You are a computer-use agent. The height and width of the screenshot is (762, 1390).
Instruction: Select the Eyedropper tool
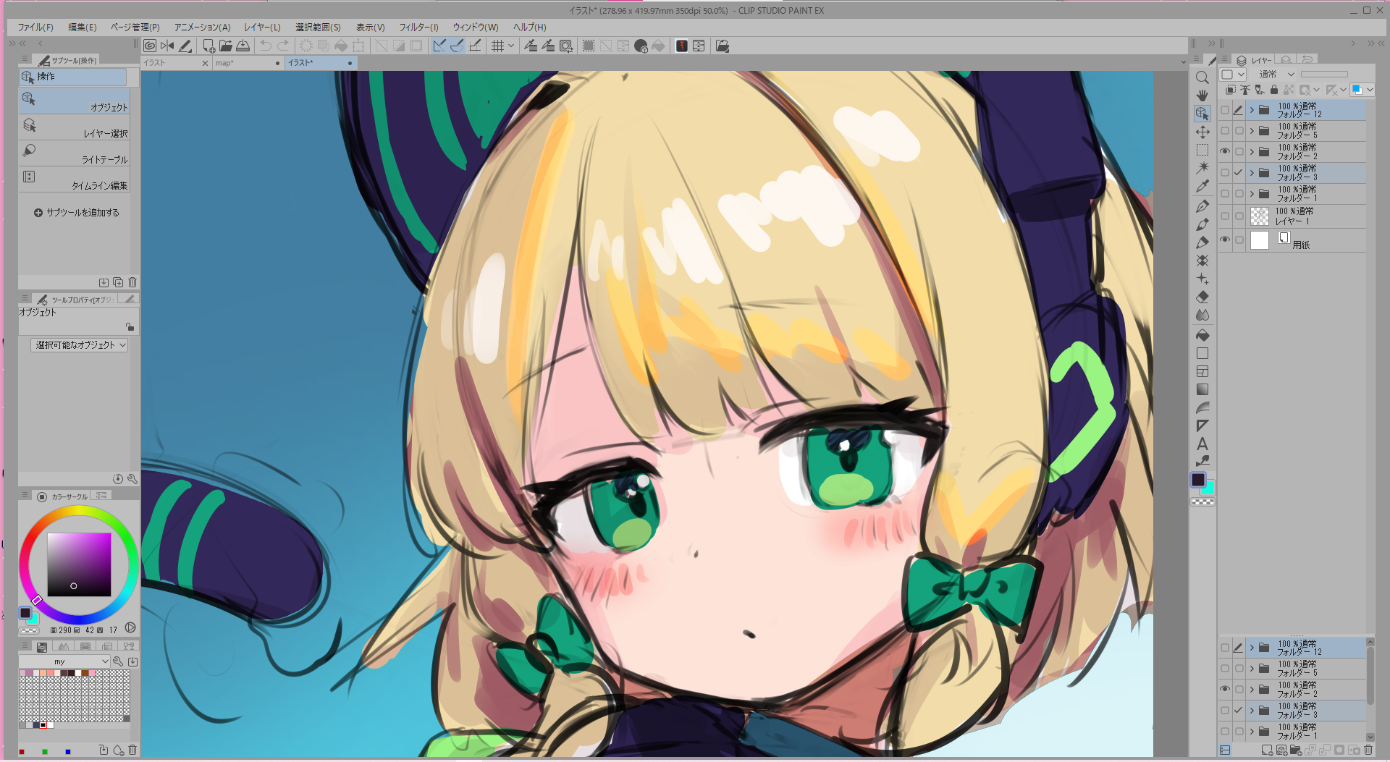1202,187
